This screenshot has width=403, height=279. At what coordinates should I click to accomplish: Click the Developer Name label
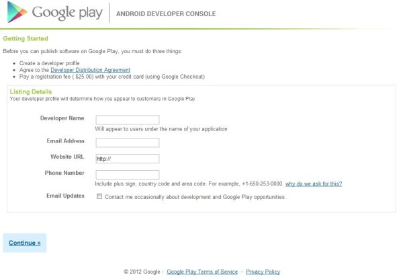tap(62, 118)
